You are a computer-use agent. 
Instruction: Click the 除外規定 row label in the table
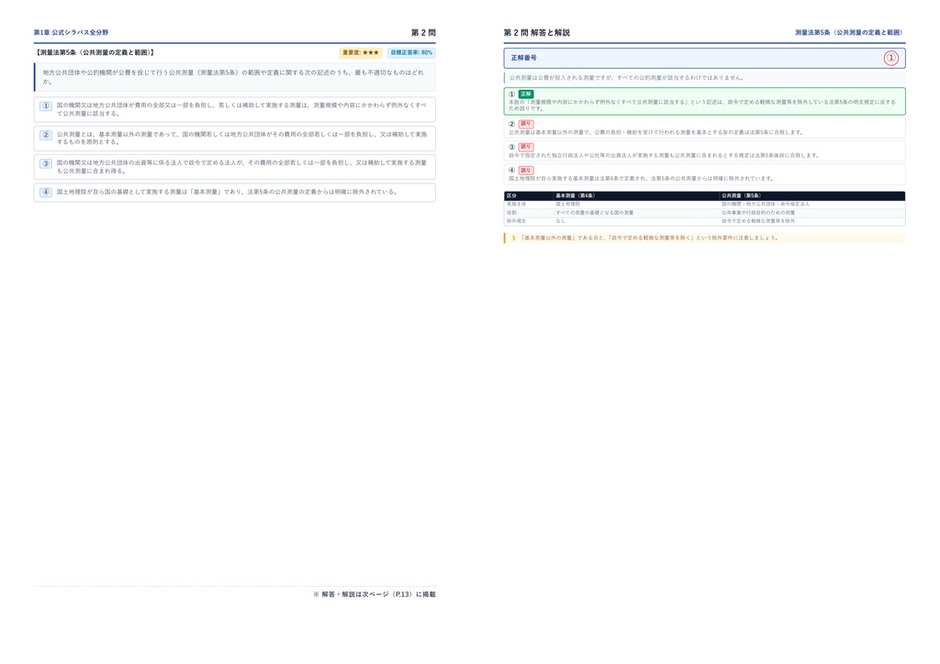(x=516, y=221)
